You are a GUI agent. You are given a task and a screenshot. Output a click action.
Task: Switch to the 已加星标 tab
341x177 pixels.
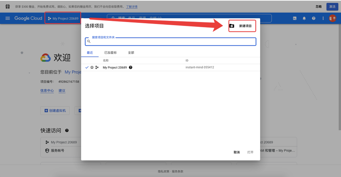[x=110, y=53]
